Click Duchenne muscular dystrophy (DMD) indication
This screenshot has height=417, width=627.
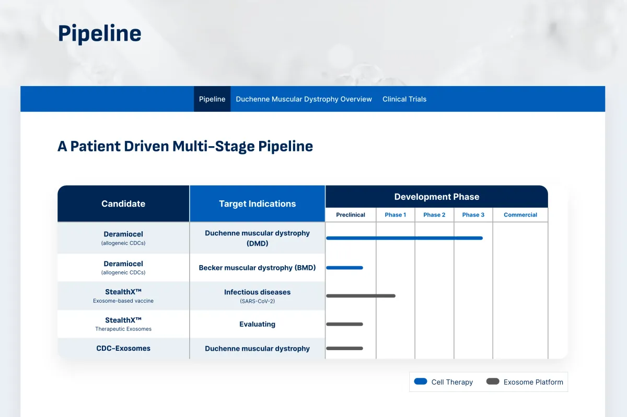(258, 238)
